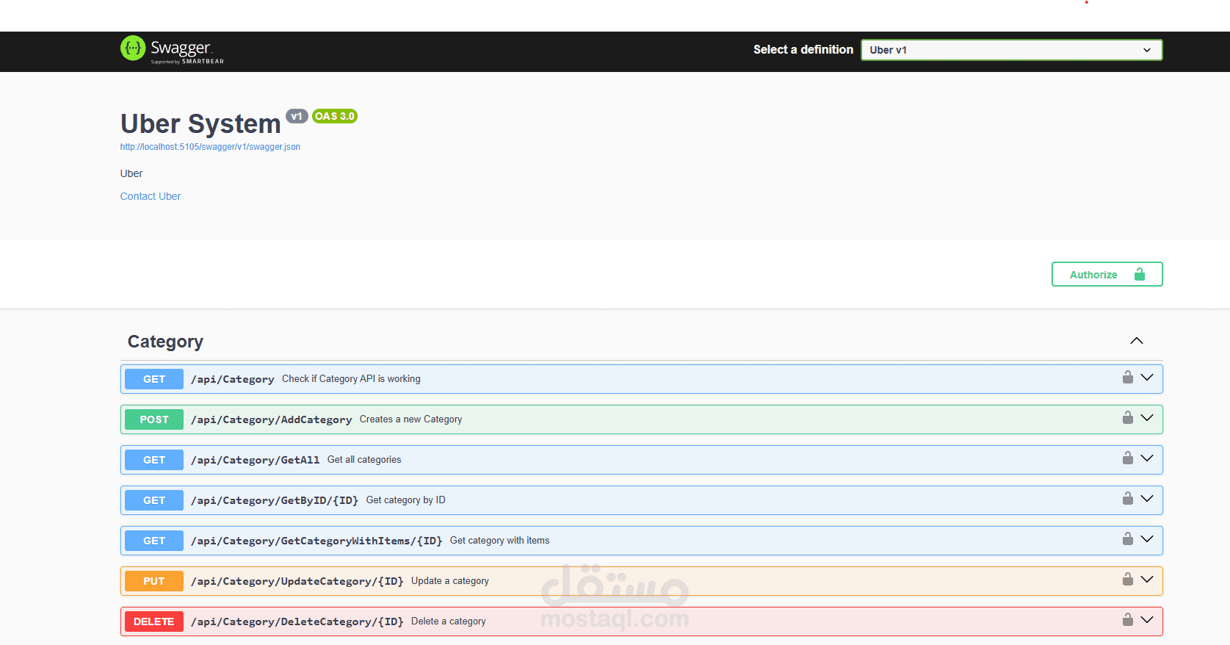The width and height of the screenshot is (1230, 645).
Task: Click GET badge on GetCategoryWithItems row
Action: (x=154, y=541)
